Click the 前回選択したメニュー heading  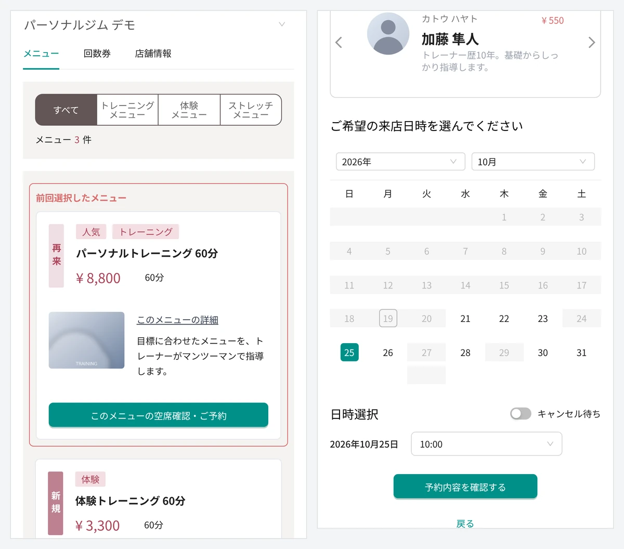tap(81, 198)
